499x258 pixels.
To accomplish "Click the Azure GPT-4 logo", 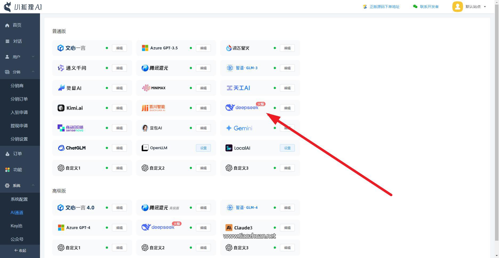I will (74, 228).
